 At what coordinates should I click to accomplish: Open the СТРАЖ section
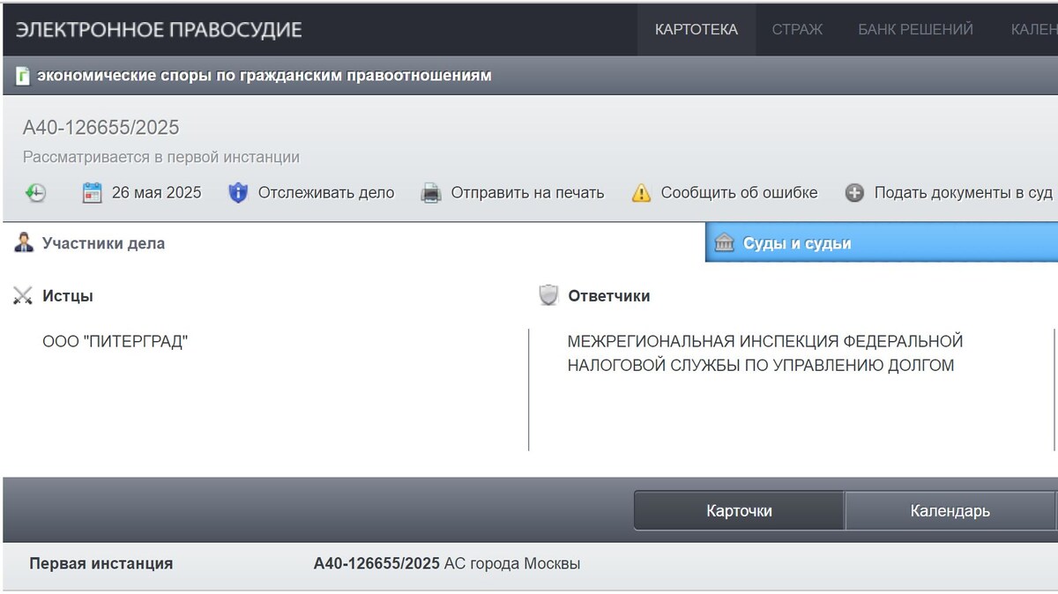pyautogui.click(x=798, y=29)
